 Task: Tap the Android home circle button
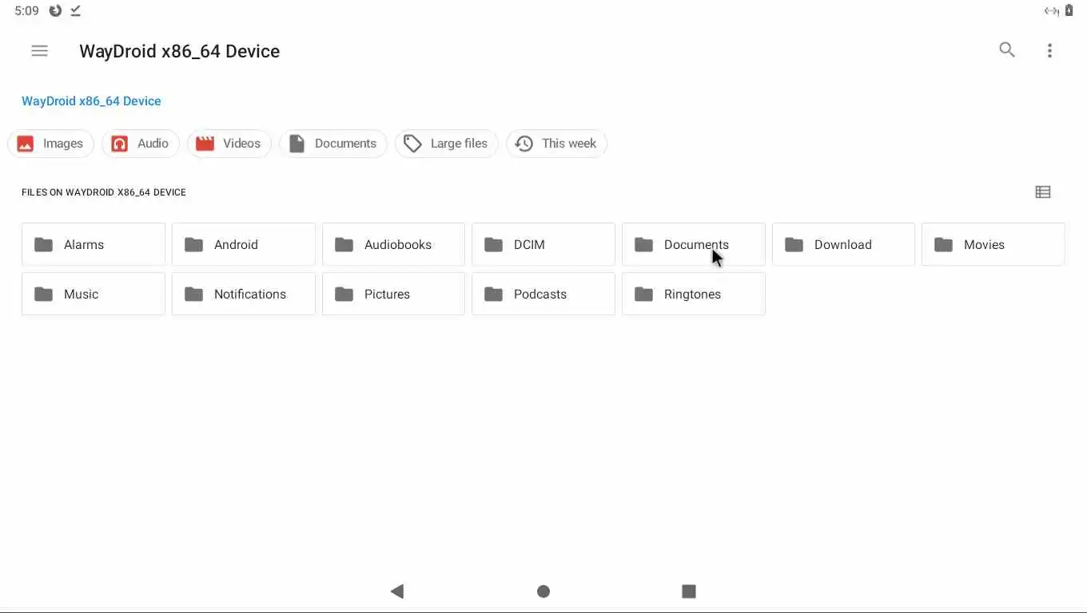tap(543, 591)
